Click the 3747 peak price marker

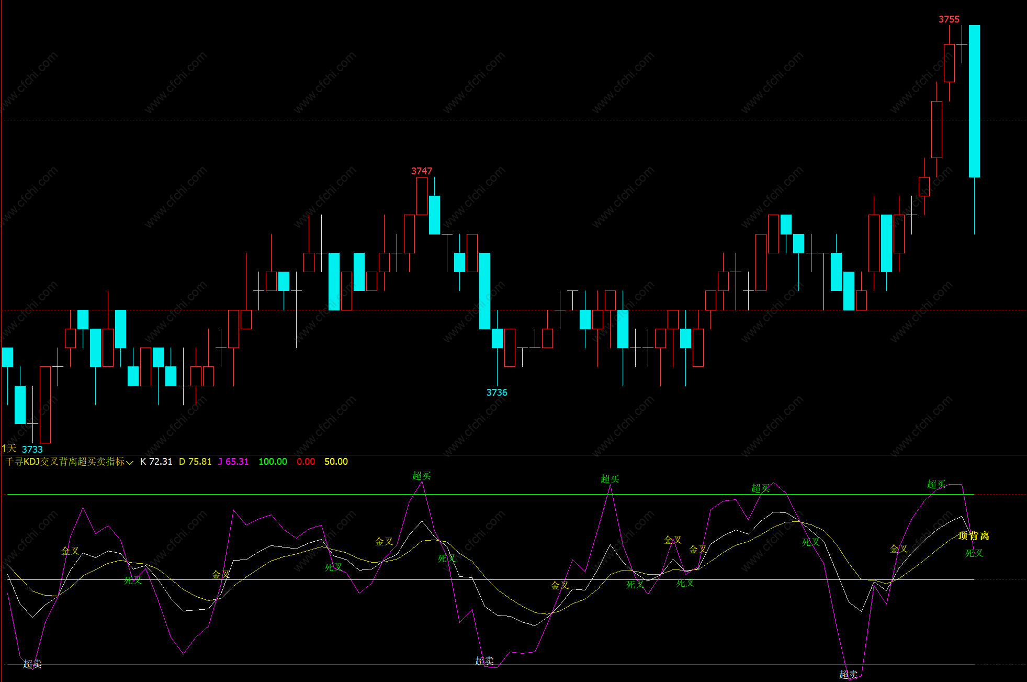click(421, 171)
